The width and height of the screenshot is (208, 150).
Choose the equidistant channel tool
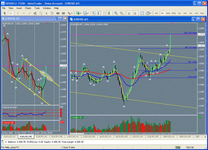(x=35, y=13)
